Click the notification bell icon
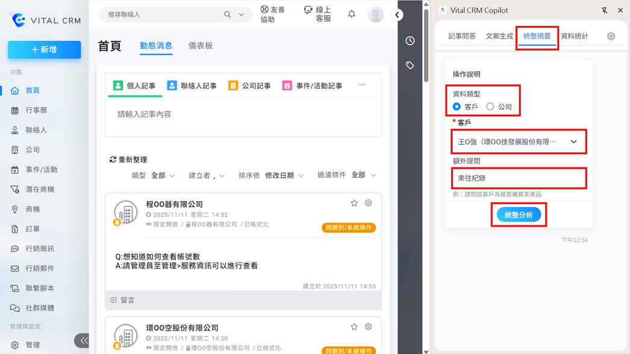This screenshot has height=354, width=630. click(x=352, y=14)
